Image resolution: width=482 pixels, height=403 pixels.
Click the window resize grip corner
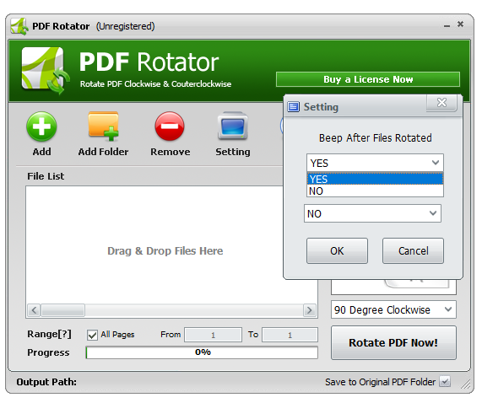466,384
